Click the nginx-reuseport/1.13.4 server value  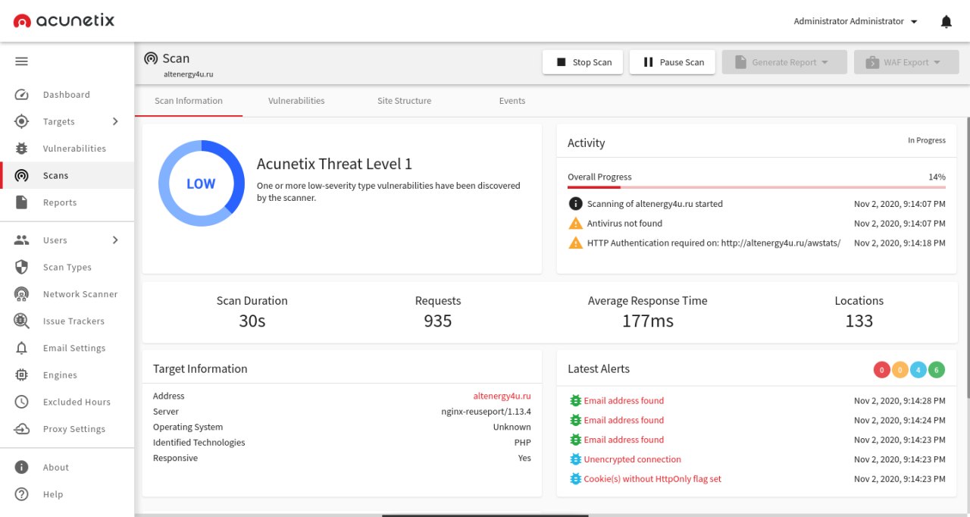click(486, 412)
